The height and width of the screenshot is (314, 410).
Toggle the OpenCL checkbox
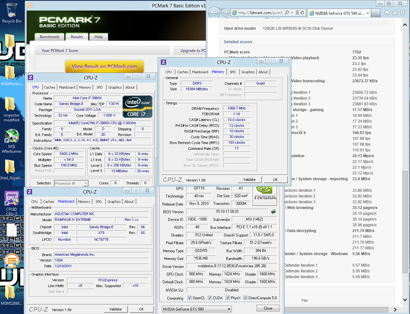189,298
